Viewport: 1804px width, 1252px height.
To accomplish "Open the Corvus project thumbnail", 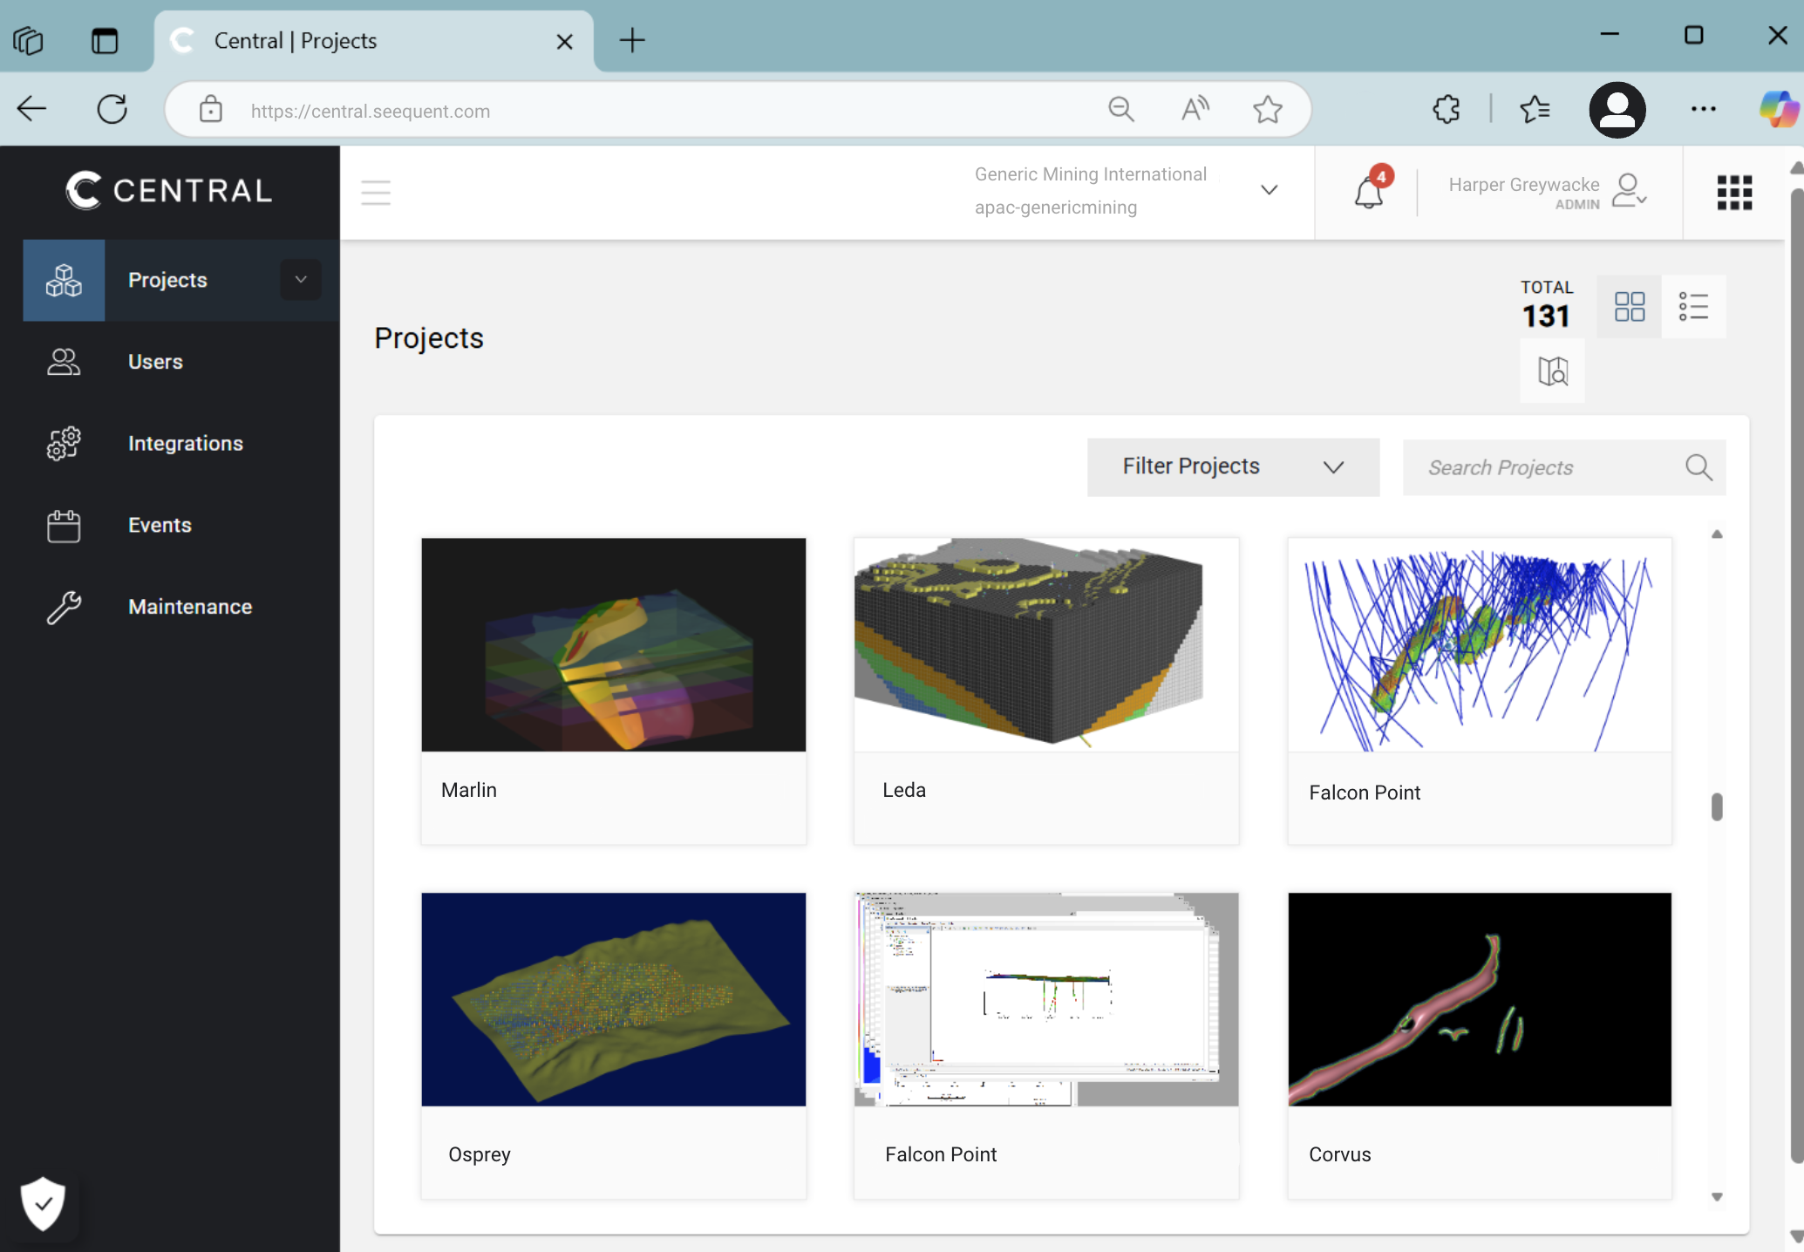I will click(1480, 999).
